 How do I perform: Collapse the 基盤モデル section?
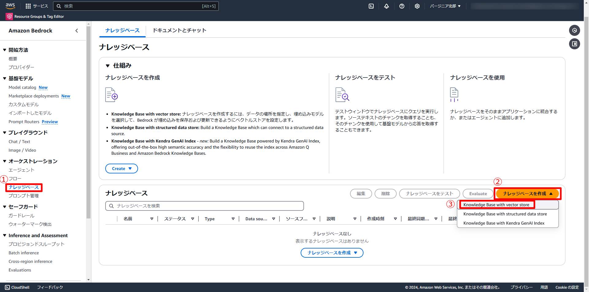[5, 78]
